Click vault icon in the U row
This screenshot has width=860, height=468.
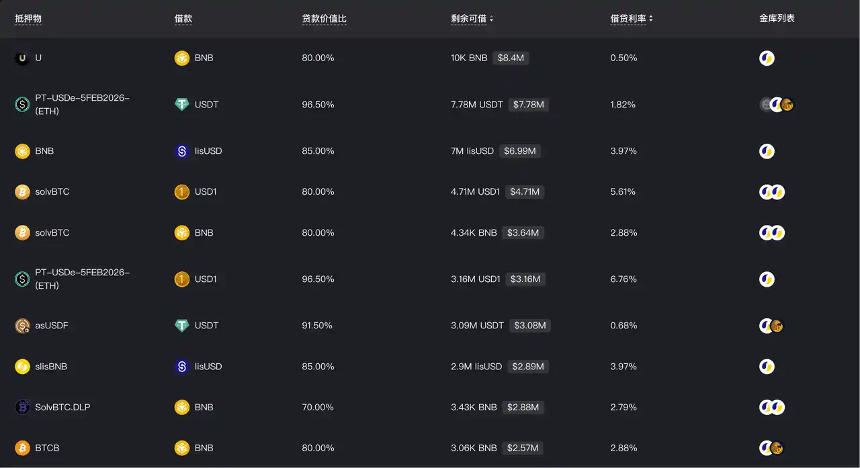(767, 58)
